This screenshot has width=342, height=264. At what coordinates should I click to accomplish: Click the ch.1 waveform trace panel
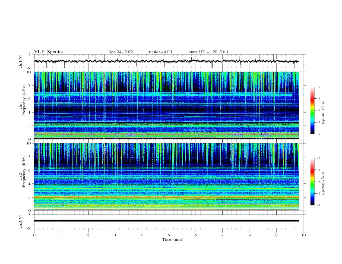click(x=170, y=61)
